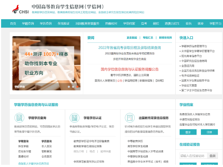Open 学职平台 navigation item

(x=215, y=24)
